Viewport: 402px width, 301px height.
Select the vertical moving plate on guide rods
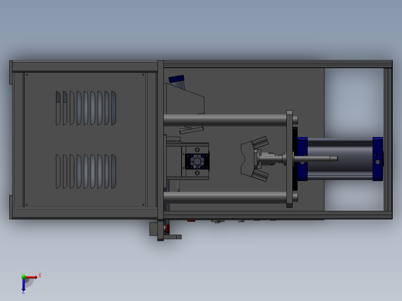tap(289, 159)
